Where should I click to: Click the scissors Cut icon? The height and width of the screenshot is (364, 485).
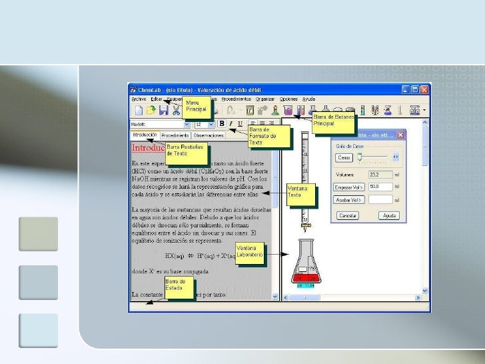tap(176, 110)
